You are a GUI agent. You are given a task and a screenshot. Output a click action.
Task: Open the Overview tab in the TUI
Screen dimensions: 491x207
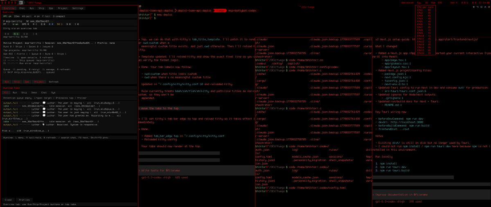(x=9, y=8)
